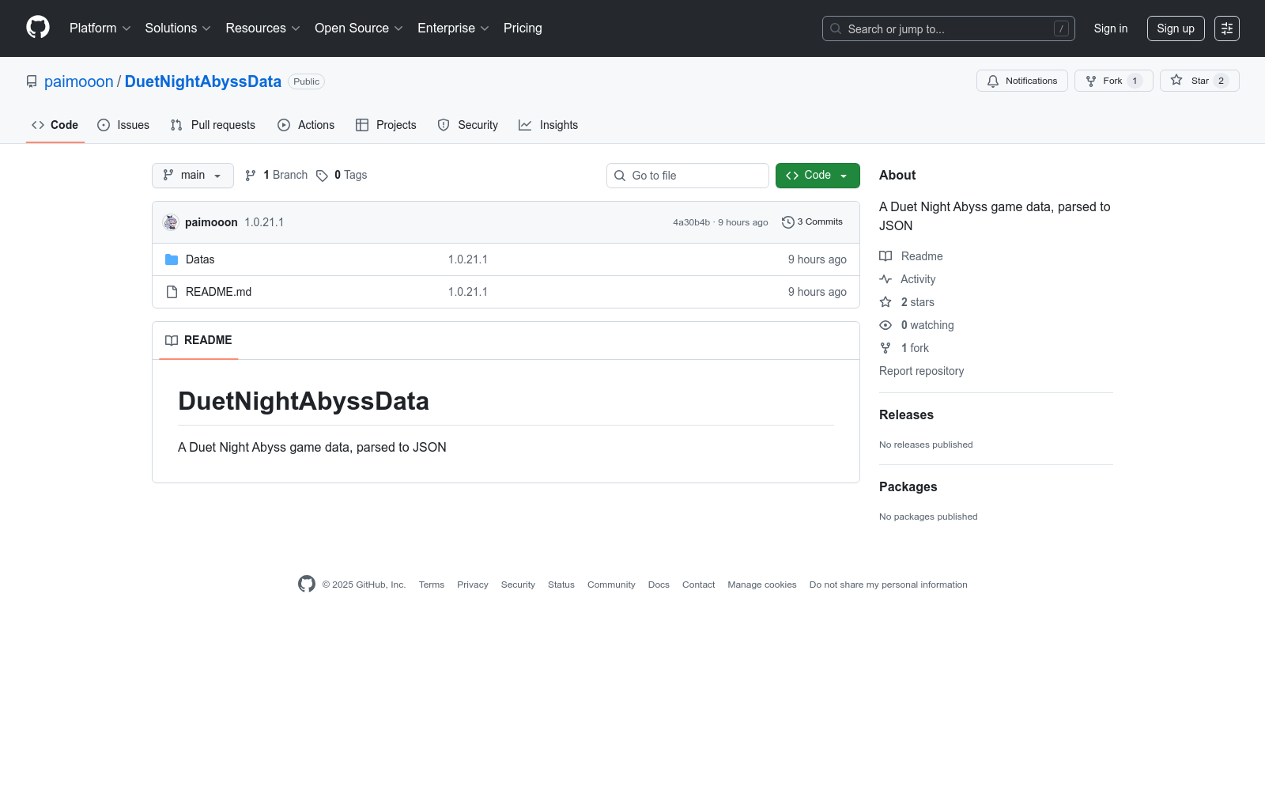The height and width of the screenshot is (791, 1265).
Task: Switch to the Issues tab
Action: coord(123,125)
